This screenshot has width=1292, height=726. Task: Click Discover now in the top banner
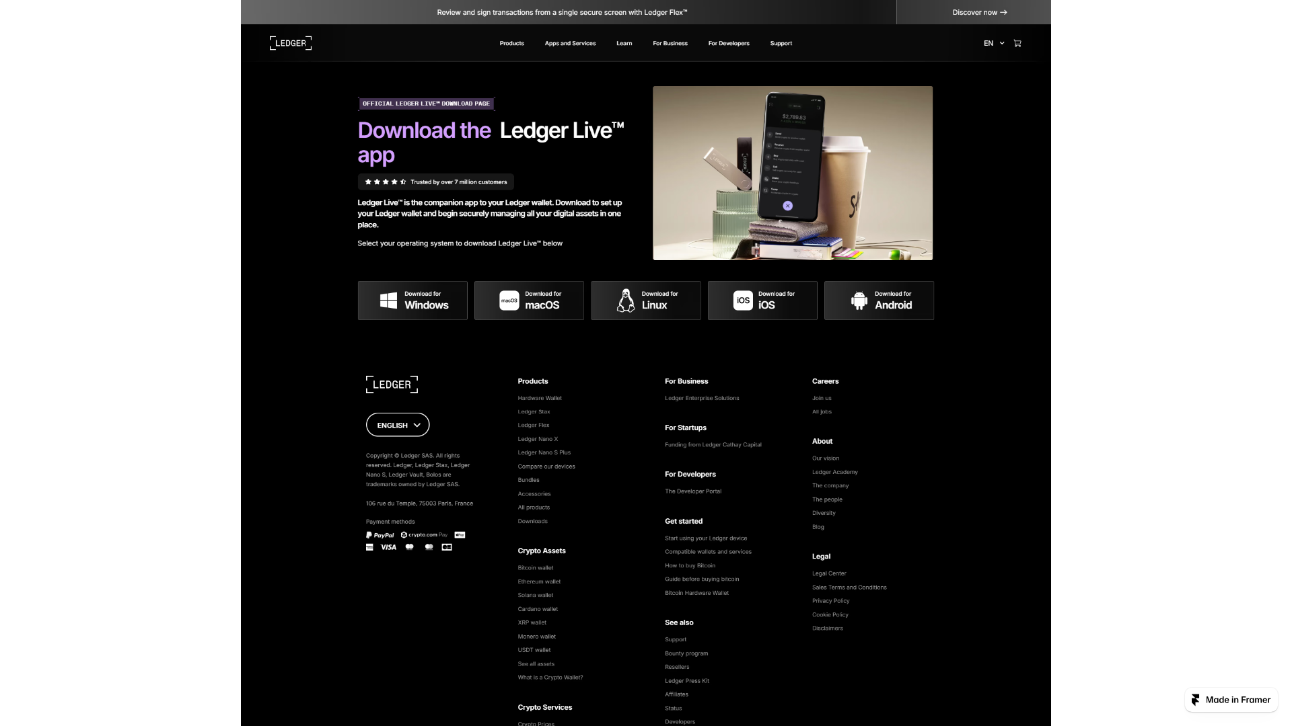(x=980, y=12)
